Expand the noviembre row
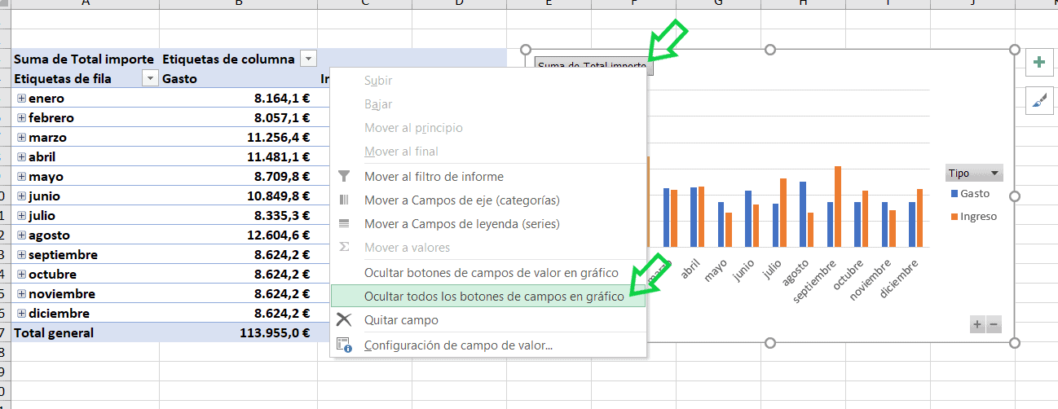1058x409 pixels. pos(21,293)
